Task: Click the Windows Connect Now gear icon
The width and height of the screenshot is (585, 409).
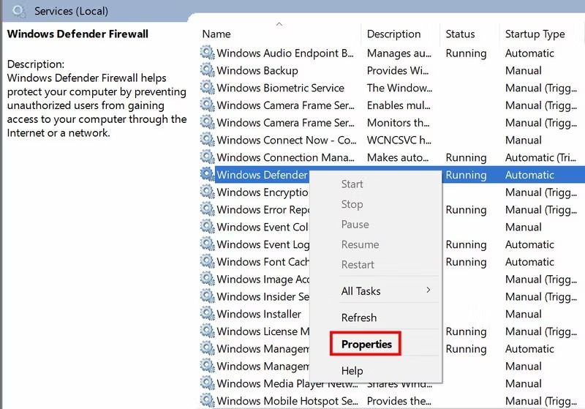Action: point(207,140)
